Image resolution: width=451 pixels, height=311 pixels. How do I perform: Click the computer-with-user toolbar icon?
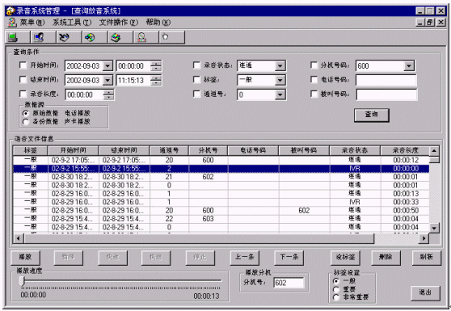coord(38,37)
